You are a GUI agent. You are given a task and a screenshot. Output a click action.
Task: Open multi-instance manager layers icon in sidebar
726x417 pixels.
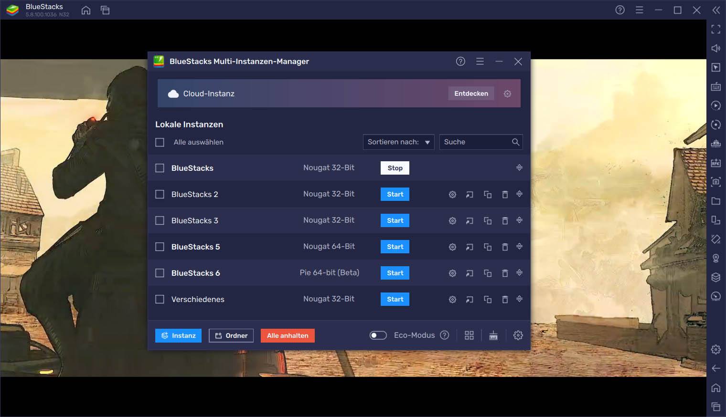[715, 277]
